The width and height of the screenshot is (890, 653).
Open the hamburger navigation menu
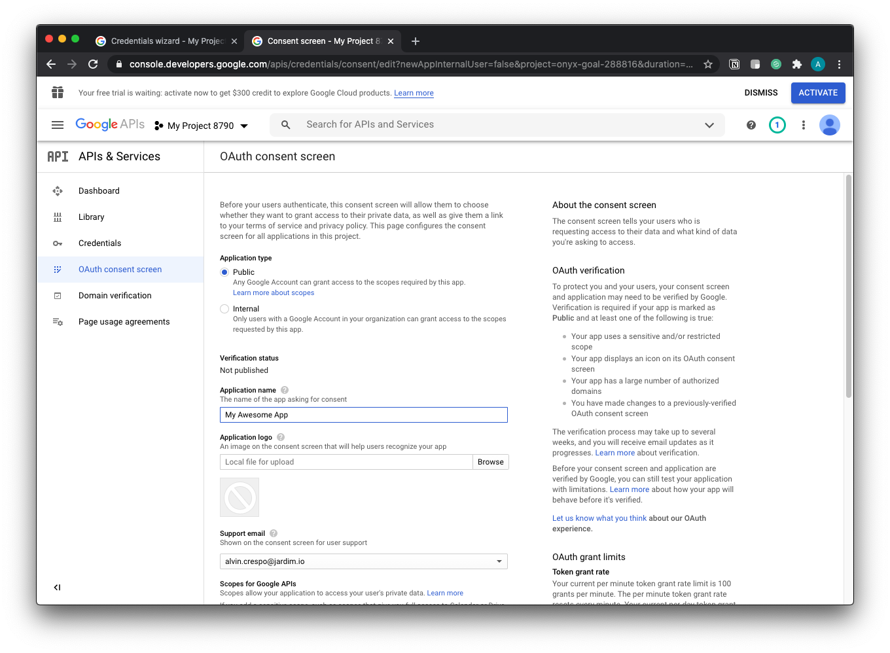pyautogui.click(x=58, y=125)
